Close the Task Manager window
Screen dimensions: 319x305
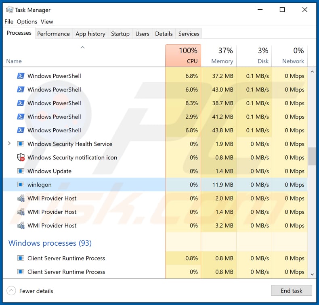tap(304, 10)
